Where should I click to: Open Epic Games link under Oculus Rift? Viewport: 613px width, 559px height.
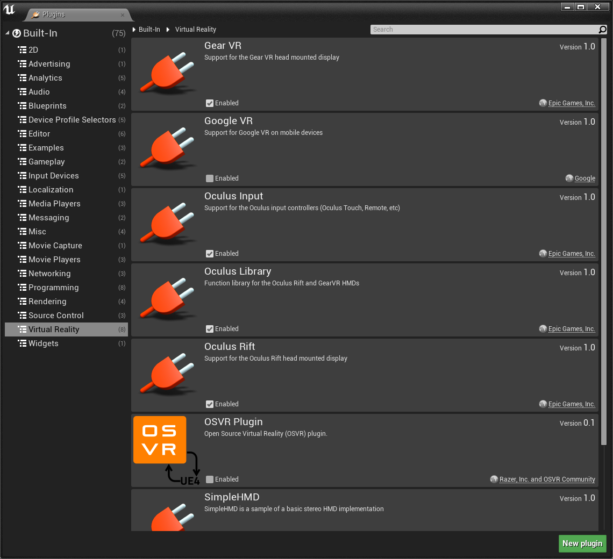(x=572, y=404)
